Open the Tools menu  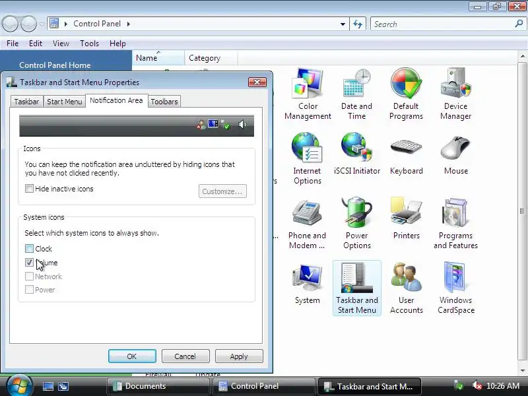pyautogui.click(x=89, y=44)
